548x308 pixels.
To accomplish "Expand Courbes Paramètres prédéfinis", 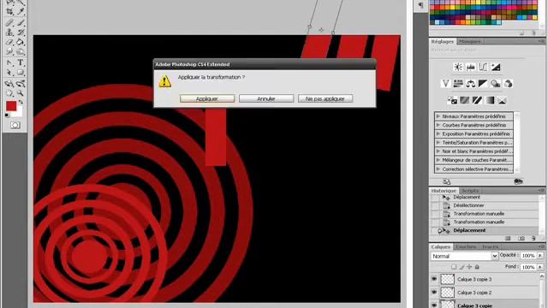I will (x=438, y=125).
